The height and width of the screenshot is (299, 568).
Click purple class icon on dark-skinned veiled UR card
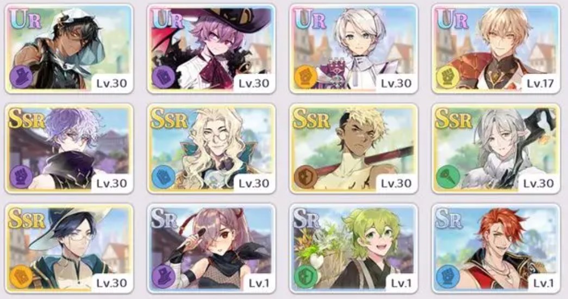pyautogui.click(x=20, y=77)
